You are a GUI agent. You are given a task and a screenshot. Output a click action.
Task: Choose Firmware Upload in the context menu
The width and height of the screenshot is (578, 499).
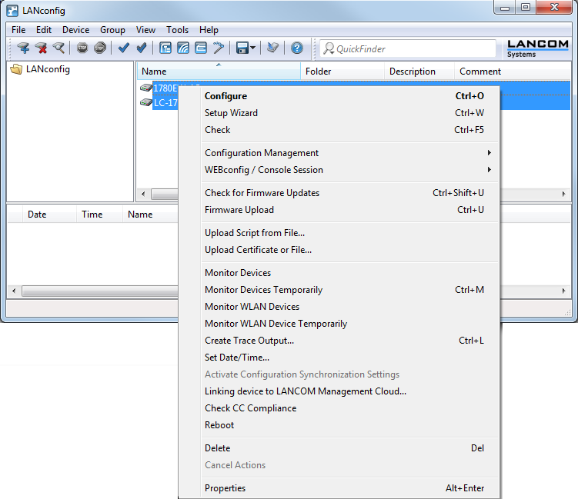pos(239,210)
